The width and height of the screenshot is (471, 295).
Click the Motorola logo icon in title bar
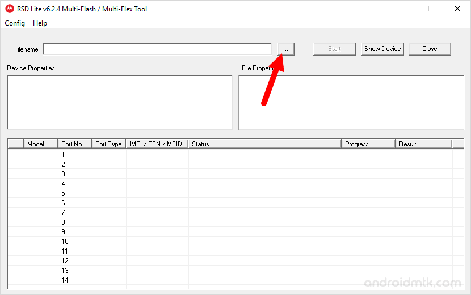[x=9, y=9]
